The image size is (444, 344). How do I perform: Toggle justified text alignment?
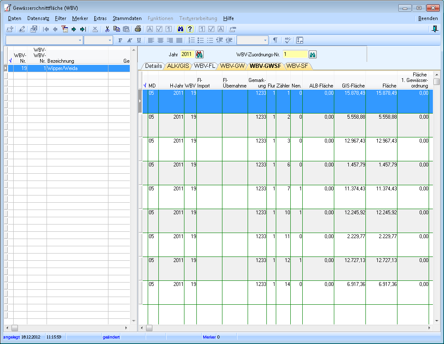(179, 40)
